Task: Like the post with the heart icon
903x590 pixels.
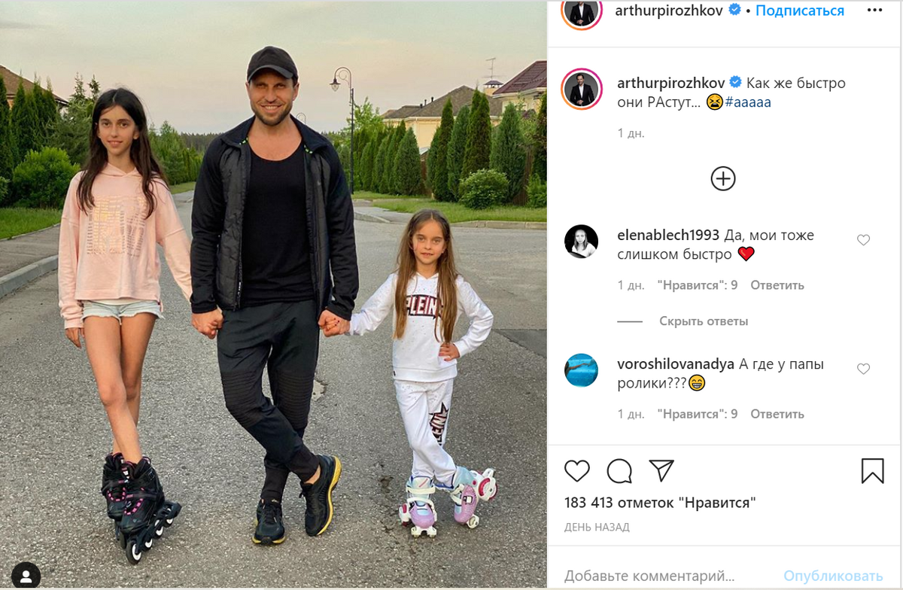Action: 577,471
